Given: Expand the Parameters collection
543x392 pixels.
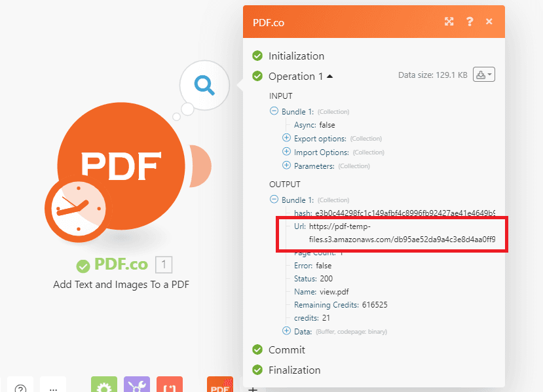Looking at the screenshot, I should tap(286, 166).
